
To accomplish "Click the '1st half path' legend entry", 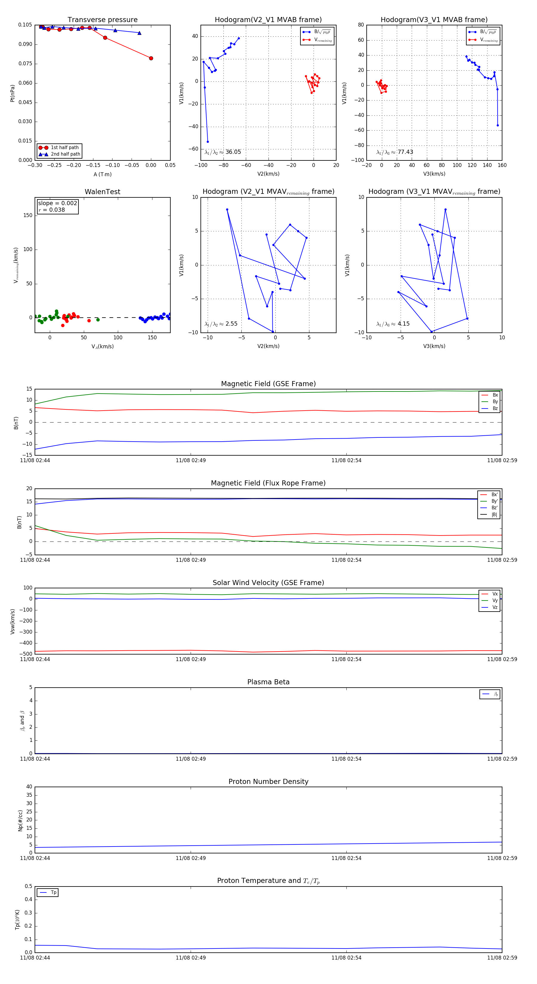I will pyautogui.click(x=60, y=147).
